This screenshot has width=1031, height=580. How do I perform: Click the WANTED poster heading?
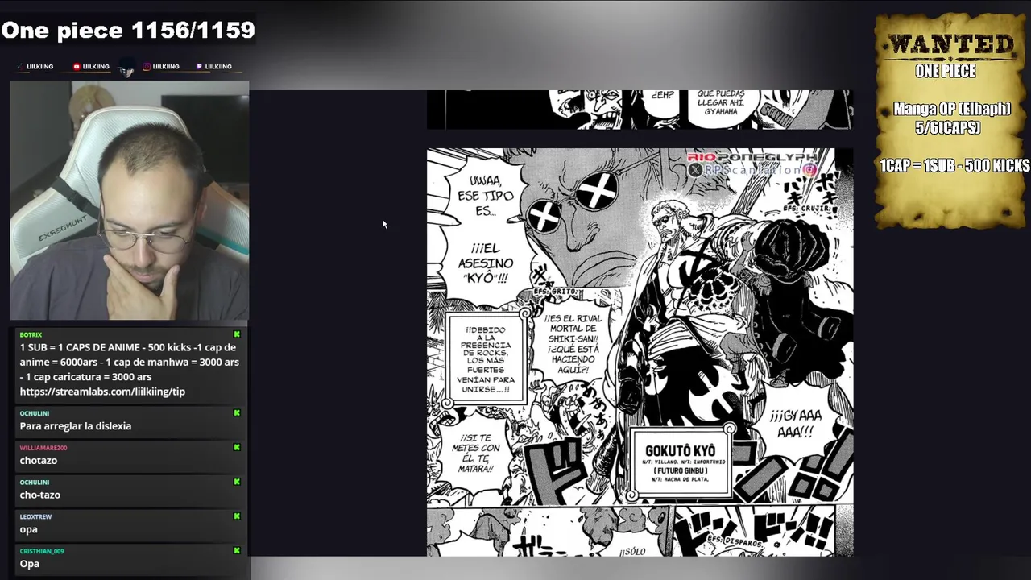(x=950, y=44)
